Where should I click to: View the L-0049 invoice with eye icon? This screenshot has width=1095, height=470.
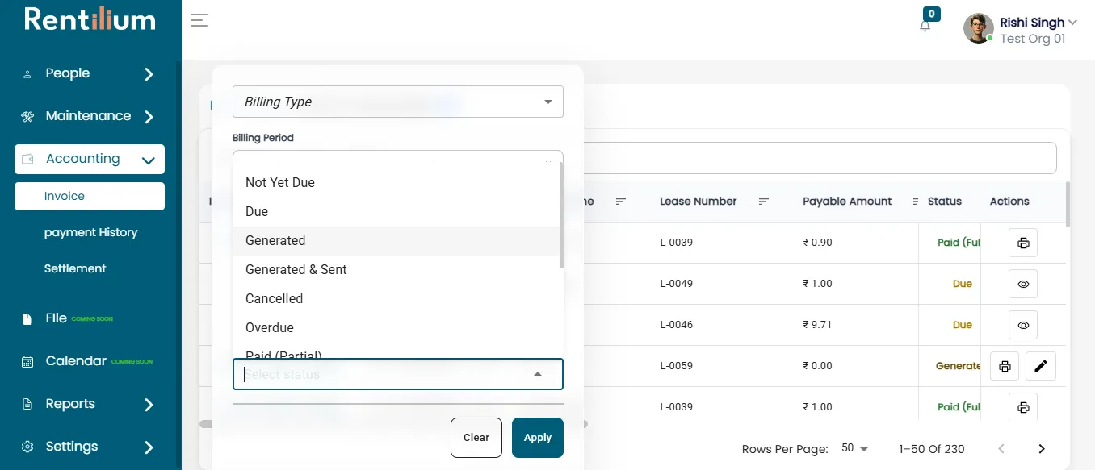click(x=1023, y=284)
